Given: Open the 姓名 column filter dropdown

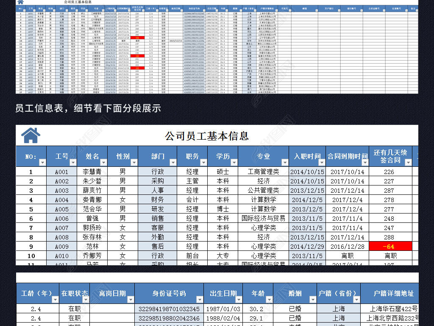Looking at the screenshot, I should (103, 162).
